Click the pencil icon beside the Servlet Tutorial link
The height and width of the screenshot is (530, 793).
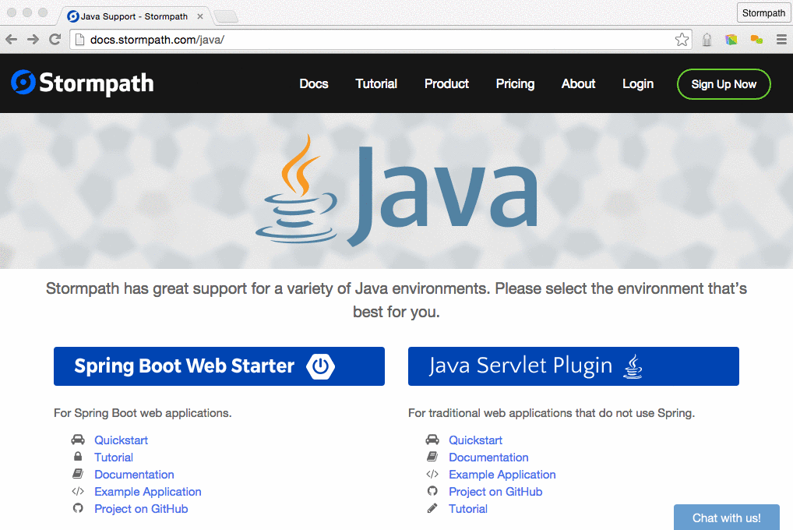coord(432,508)
